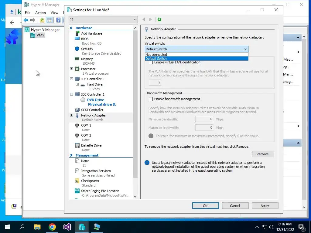The image size is (311, 233).
Task: Click the Help question mark toolbar icon
Action: [x=58, y=20]
